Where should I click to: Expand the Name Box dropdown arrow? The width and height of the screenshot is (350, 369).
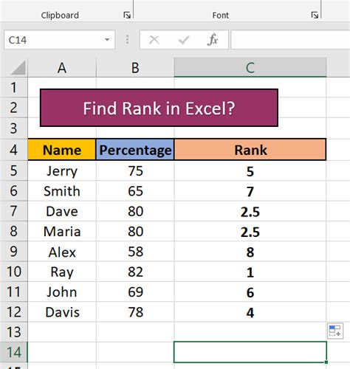[x=107, y=40]
